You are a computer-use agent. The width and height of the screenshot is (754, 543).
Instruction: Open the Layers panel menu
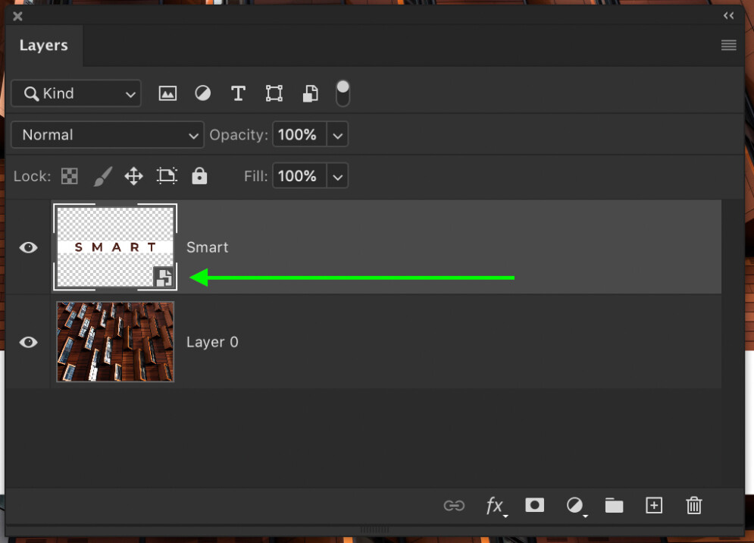point(728,45)
